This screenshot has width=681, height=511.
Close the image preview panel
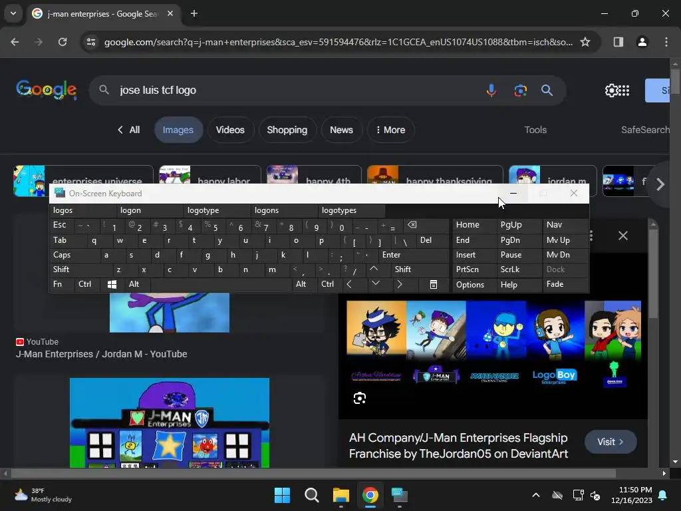coord(622,236)
